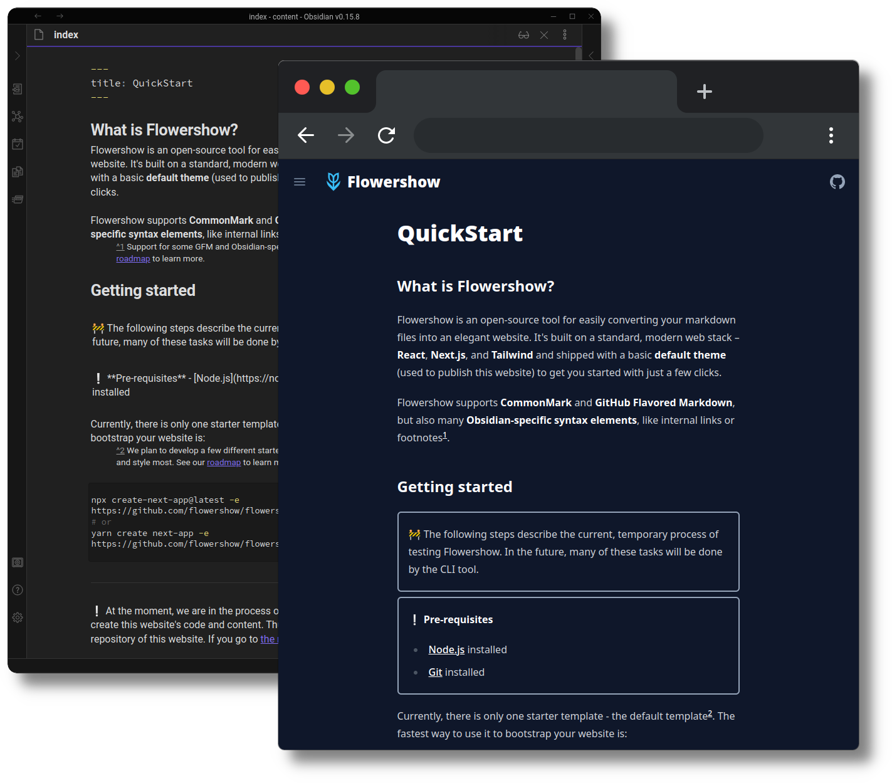Click the 'What is Flowershow?' heading on webpage
The height and width of the screenshot is (783, 892).
(x=476, y=286)
